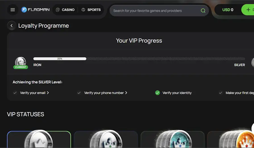Expand Verify your email chevron
This screenshot has height=148, width=254.
coord(48,93)
